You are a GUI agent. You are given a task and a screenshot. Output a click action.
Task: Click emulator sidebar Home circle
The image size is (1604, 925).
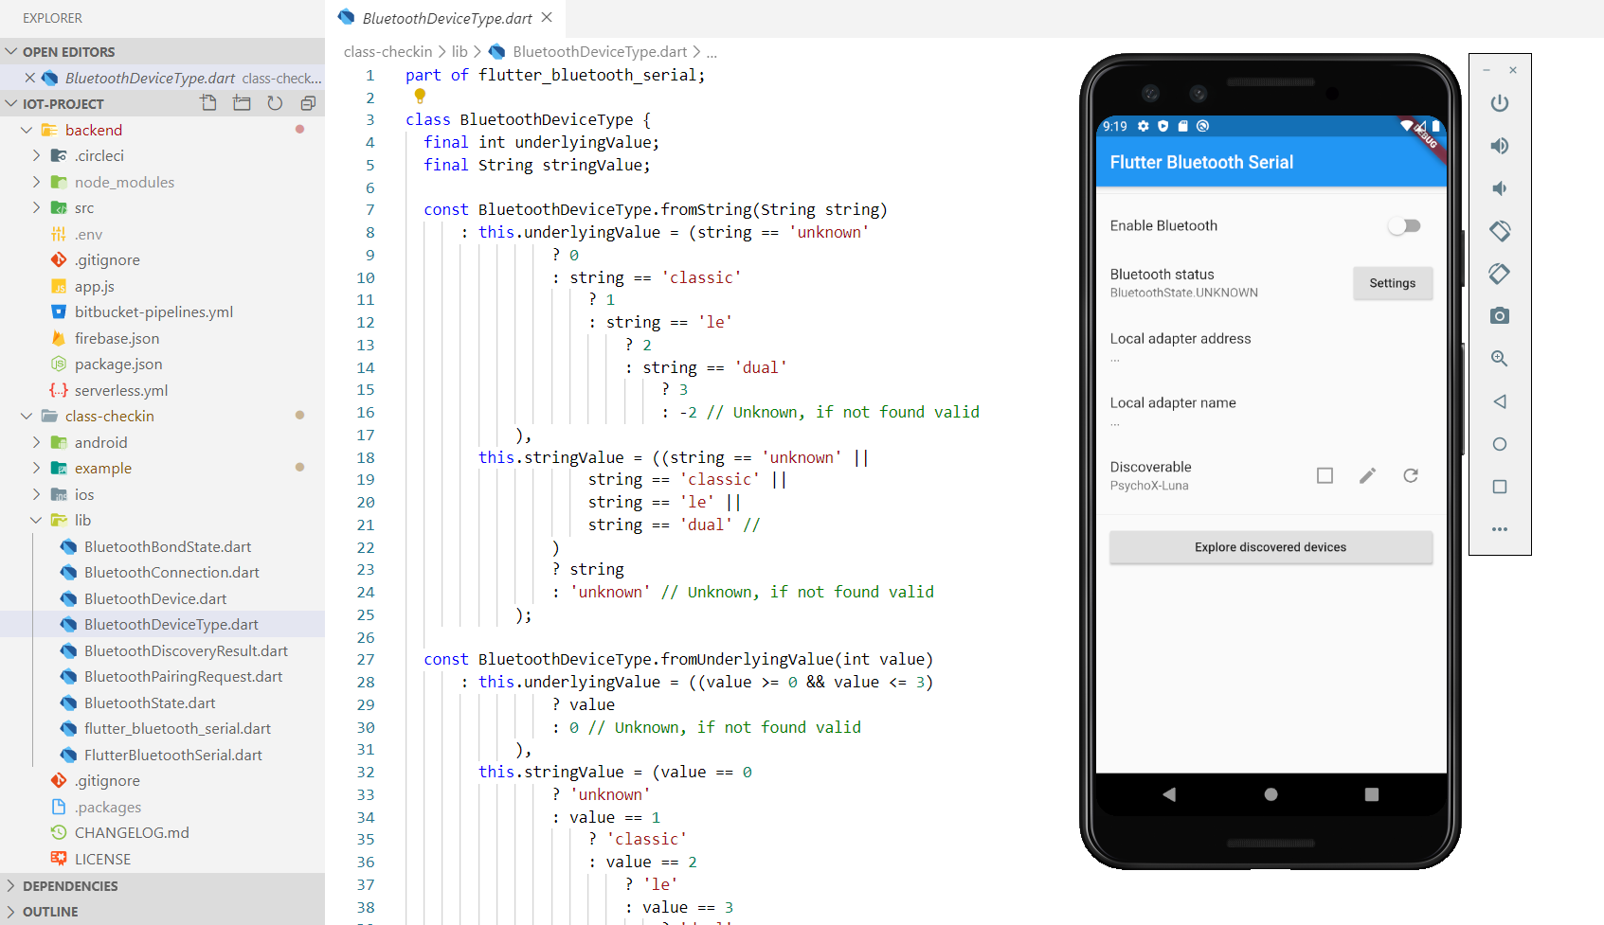point(1500,444)
